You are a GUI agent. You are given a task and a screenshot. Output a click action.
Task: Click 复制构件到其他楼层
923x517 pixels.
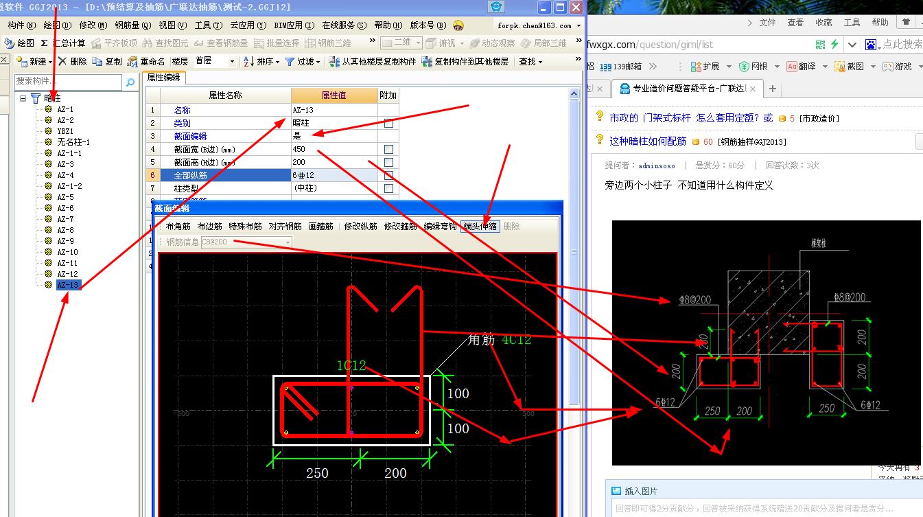point(466,61)
